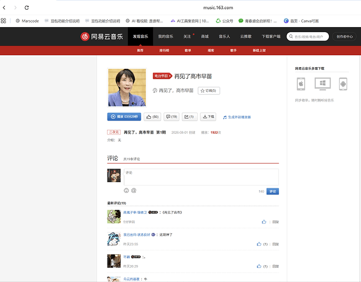Like the program with thumbs-up (50) button
Screen dimensions: 361x282
153,117
